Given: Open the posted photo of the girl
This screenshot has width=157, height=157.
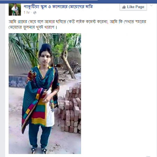Looking at the screenshot, I should tap(45, 94).
